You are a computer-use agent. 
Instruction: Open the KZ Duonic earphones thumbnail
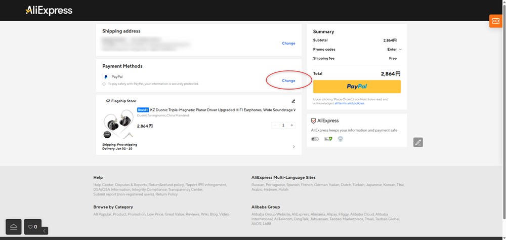pyautogui.click(x=118, y=125)
